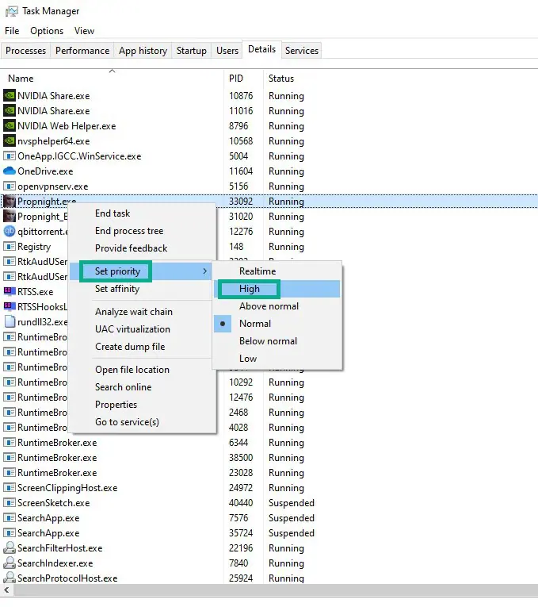Open the Options menu
This screenshot has height=607, width=538.
click(47, 31)
